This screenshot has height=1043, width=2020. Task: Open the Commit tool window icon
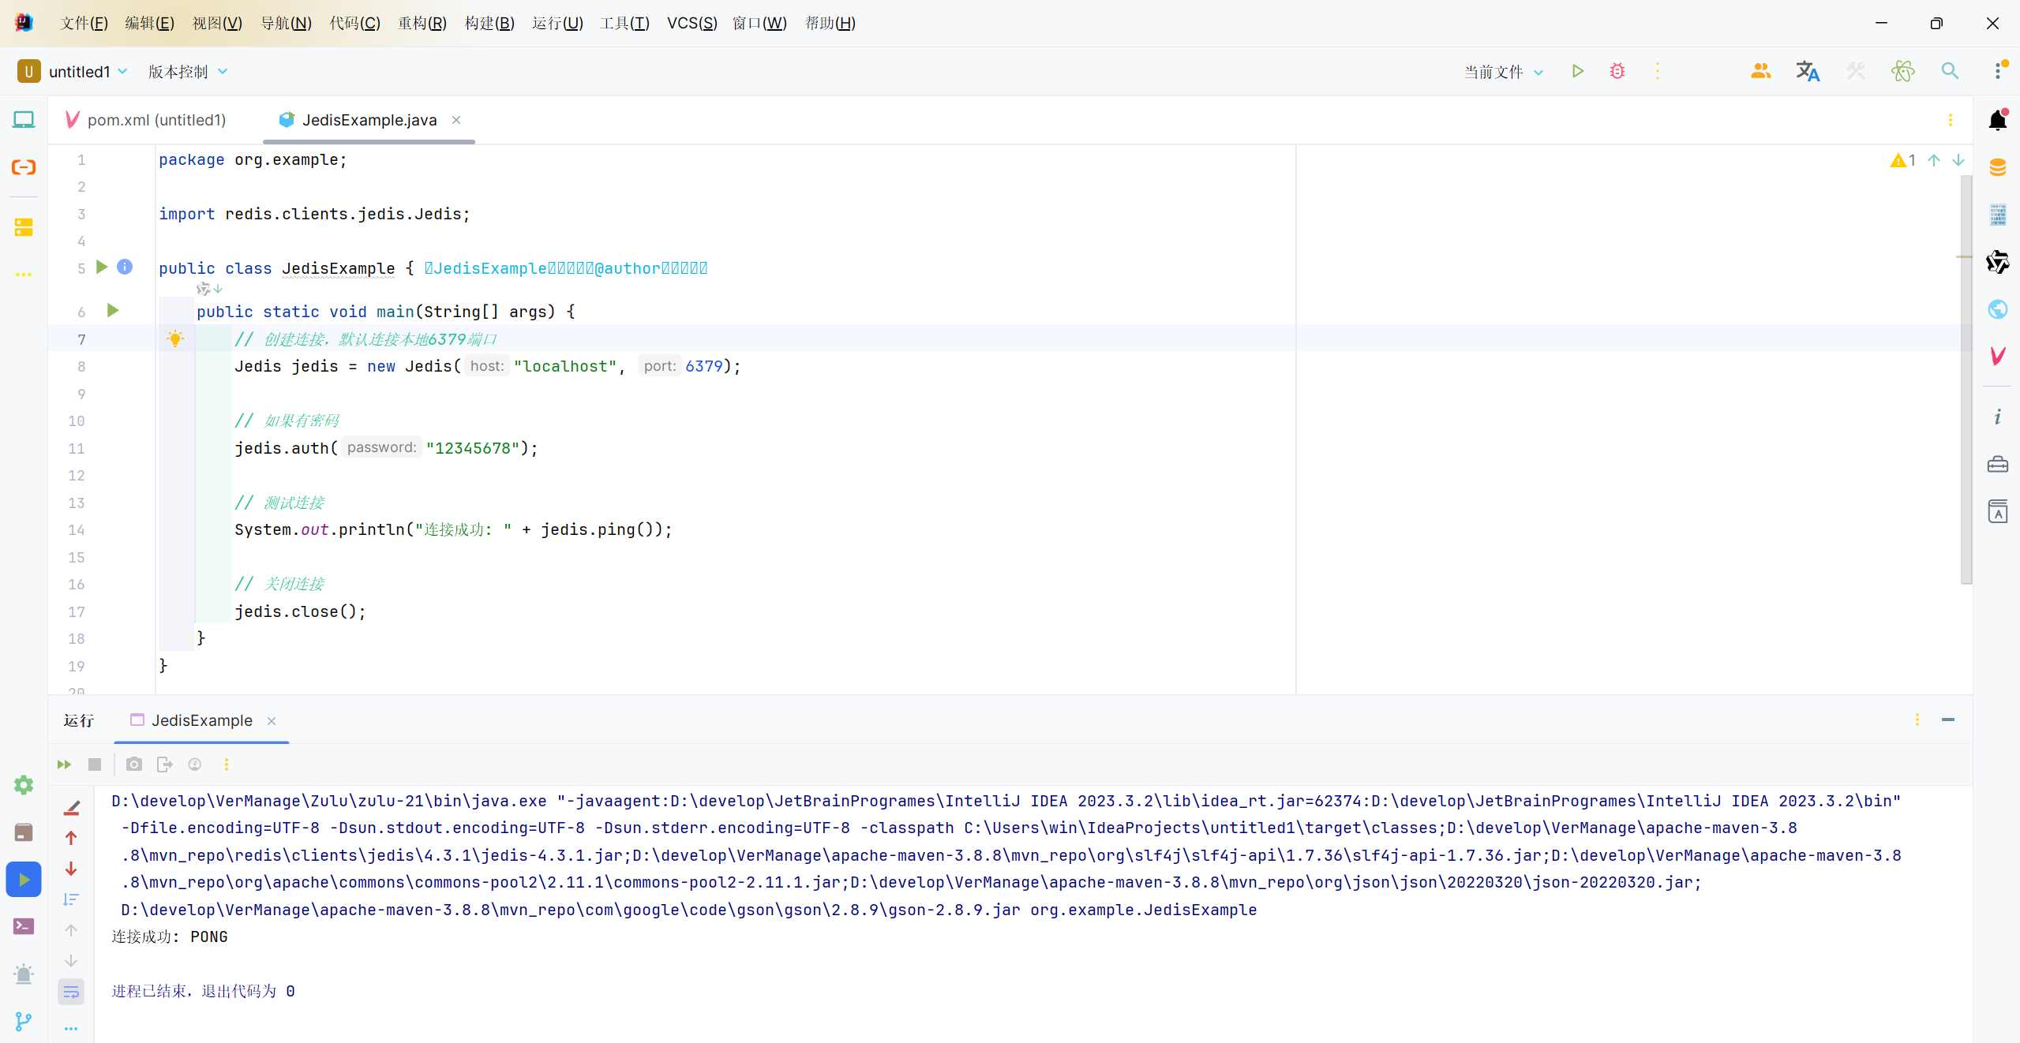24,167
